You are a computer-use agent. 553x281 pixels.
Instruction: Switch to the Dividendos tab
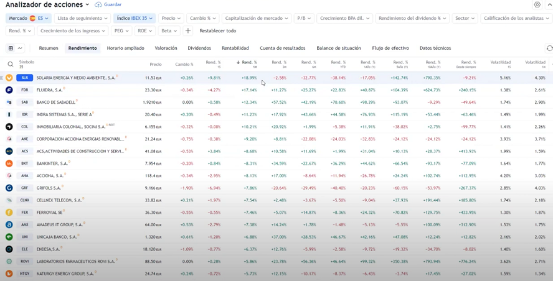click(199, 48)
